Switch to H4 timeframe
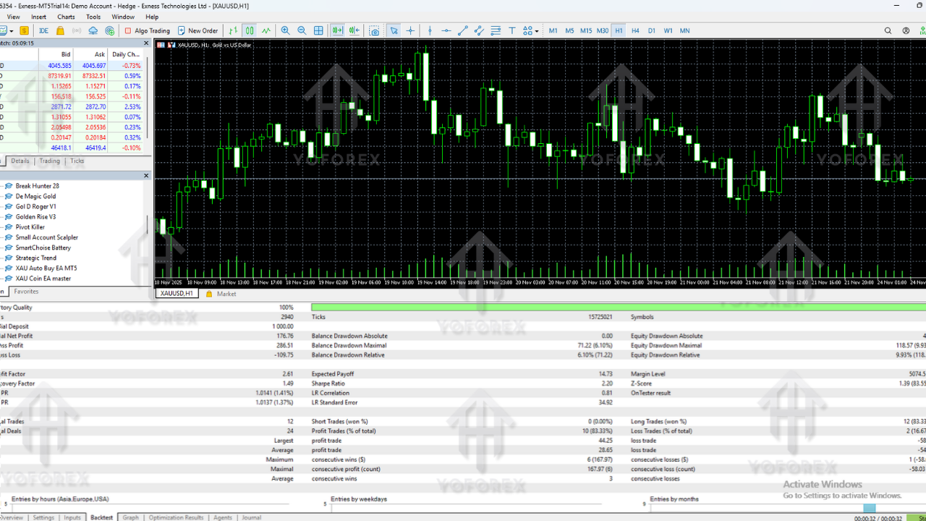 pos(635,31)
